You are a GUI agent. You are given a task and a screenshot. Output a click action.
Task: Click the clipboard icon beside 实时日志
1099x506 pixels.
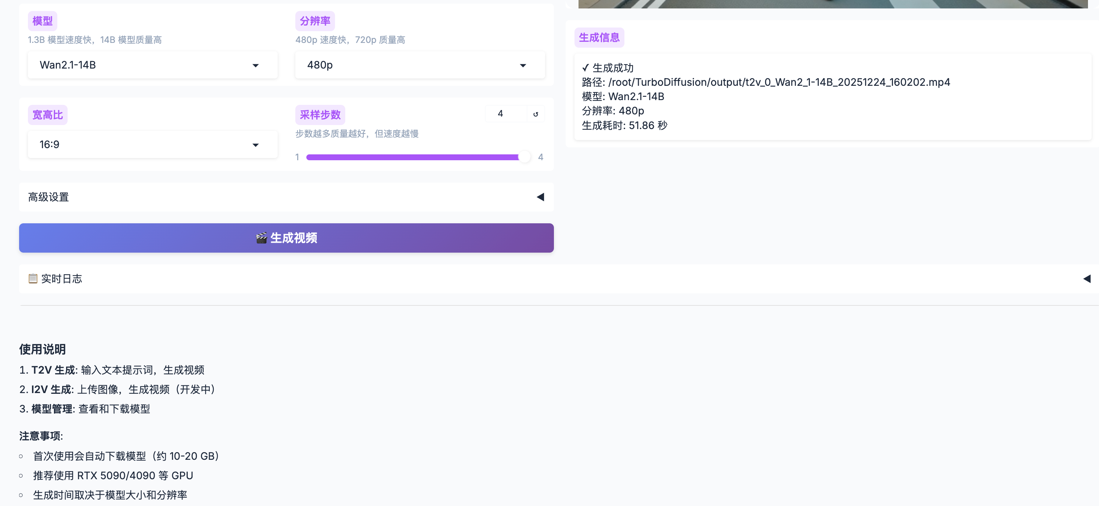tap(33, 279)
